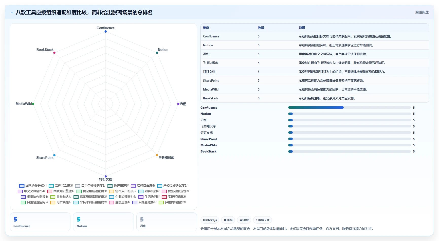Click the 钉钉文档 data point on radar
The height and width of the screenshot is (241, 439).
pyautogui.click(x=106, y=176)
